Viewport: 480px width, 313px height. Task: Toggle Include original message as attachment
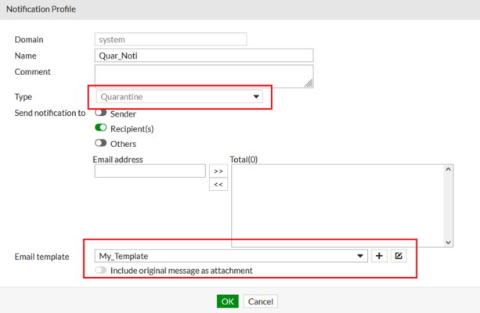click(100, 271)
